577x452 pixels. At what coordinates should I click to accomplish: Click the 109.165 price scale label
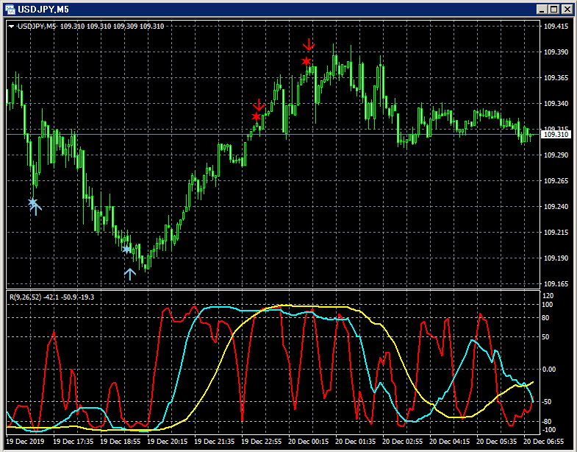(556, 284)
